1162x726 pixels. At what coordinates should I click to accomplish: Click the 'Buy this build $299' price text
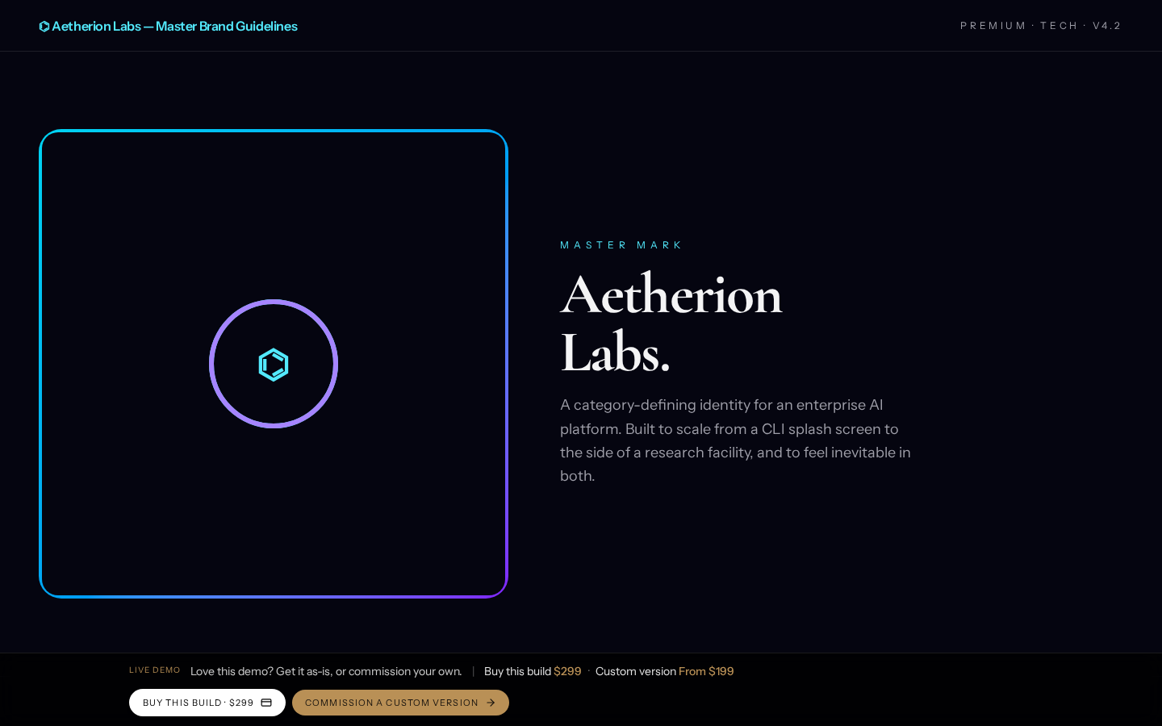tap(533, 671)
